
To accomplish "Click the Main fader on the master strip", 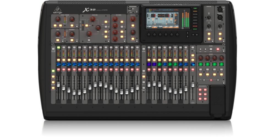I will pos(193,84).
